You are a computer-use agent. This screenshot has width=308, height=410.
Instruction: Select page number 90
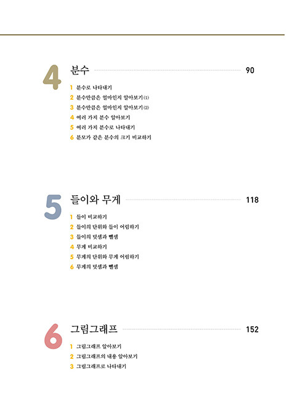tap(250, 70)
